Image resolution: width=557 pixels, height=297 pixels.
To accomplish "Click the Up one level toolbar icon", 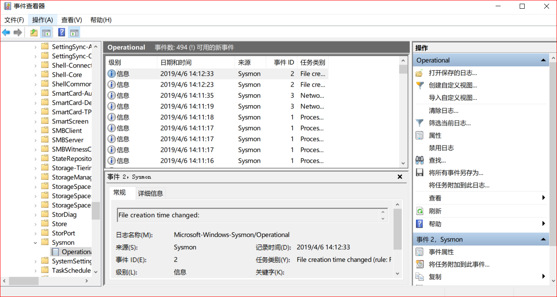I will point(34,32).
